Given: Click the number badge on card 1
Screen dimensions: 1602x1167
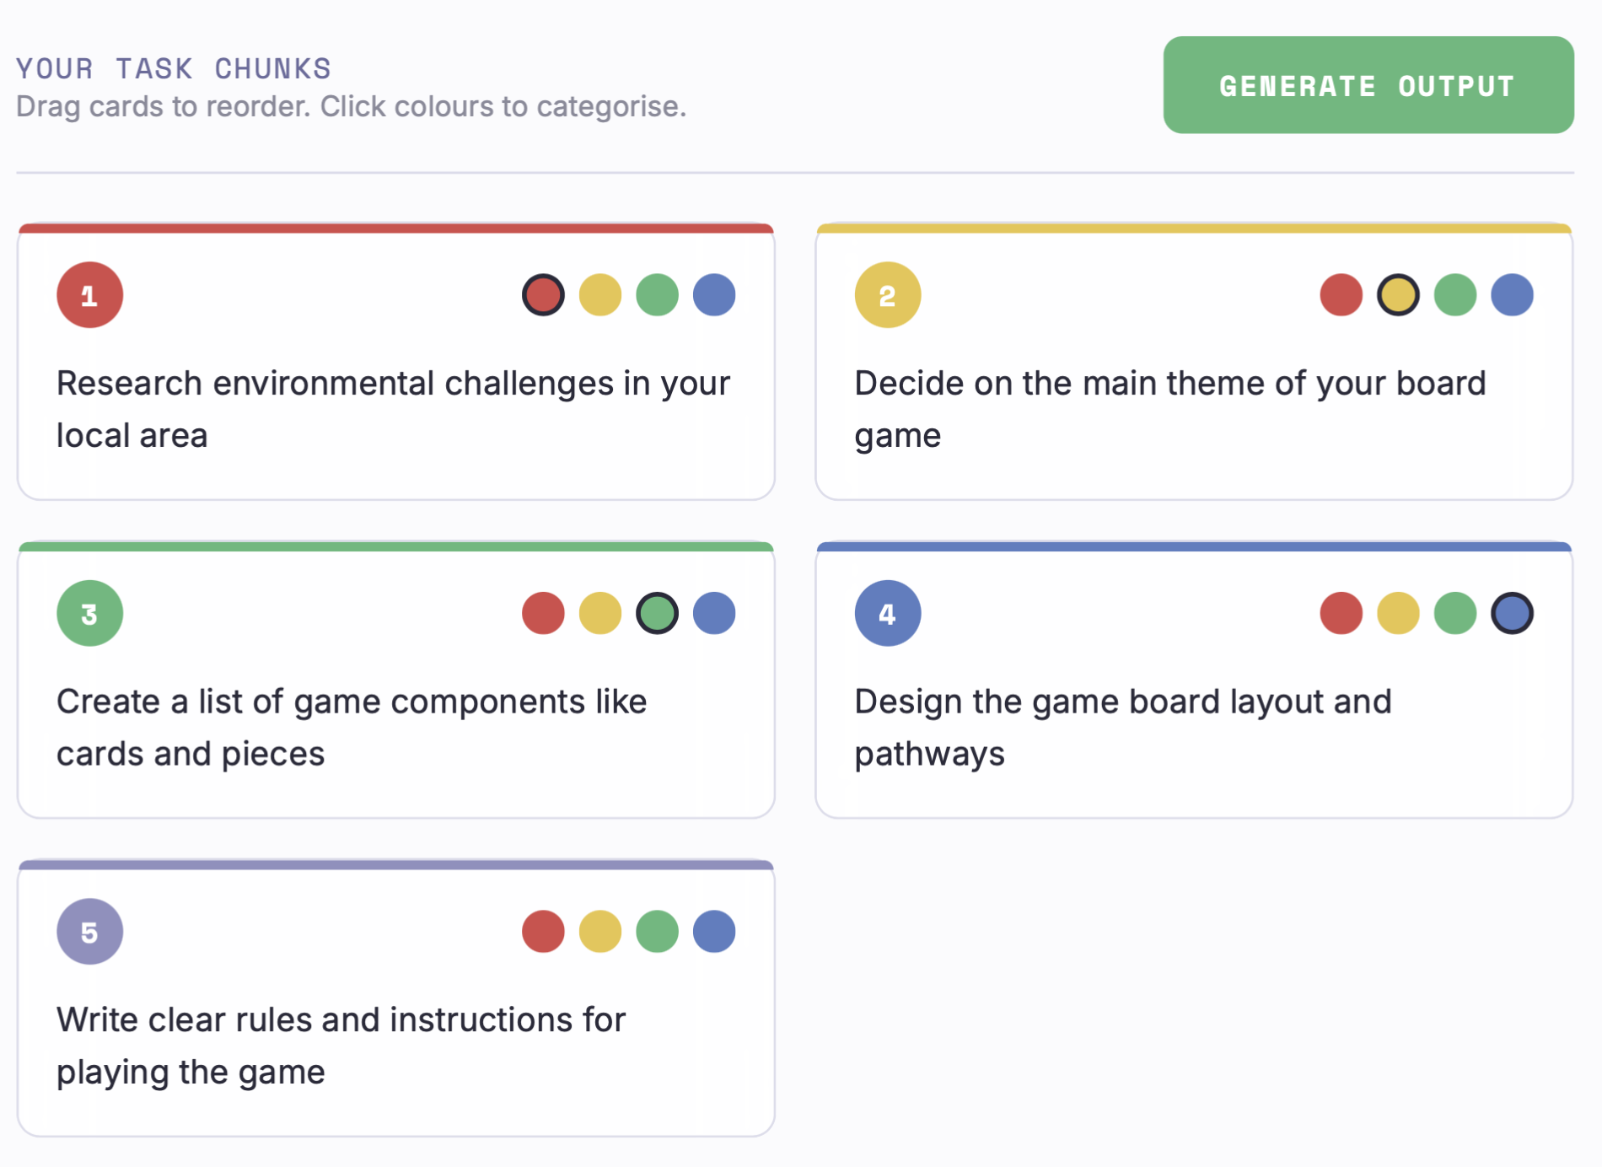Looking at the screenshot, I should tap(89, 294).
